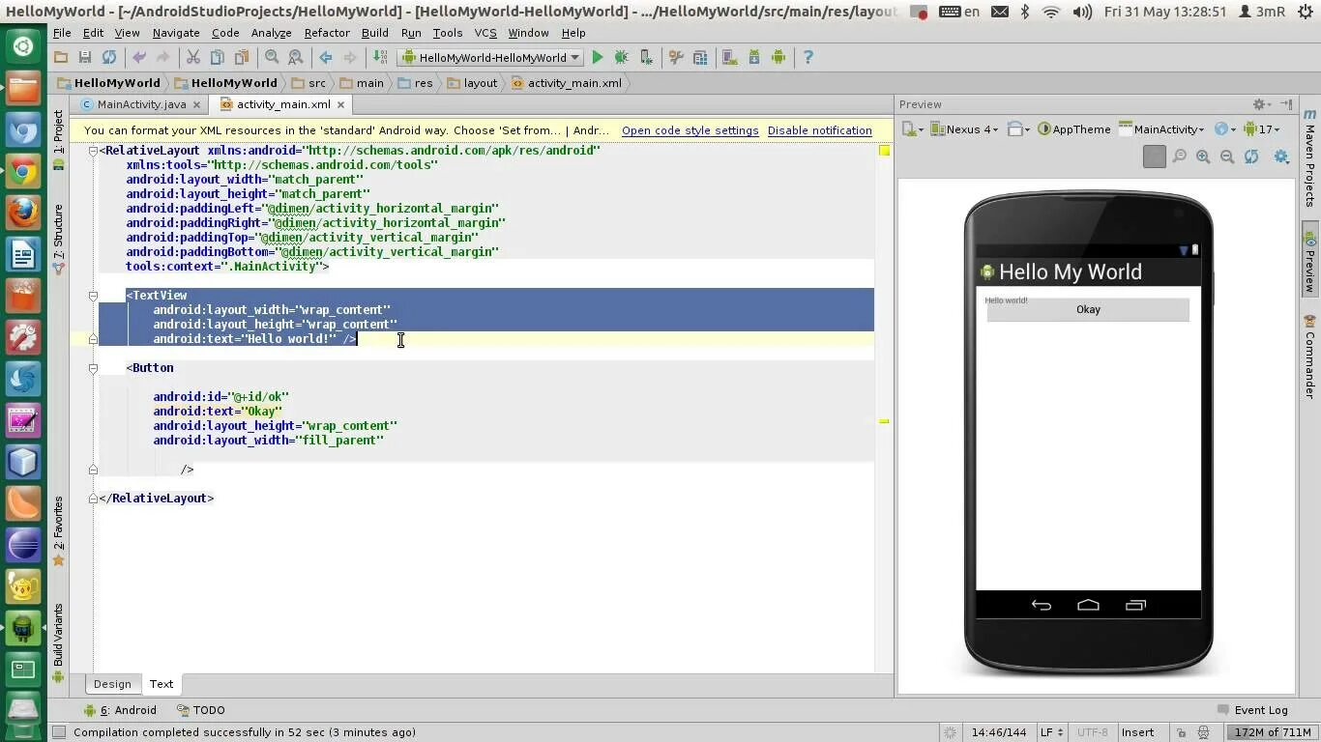1321x742 pixels.
Task: Open the MainActivity association dropdown
Action: (x=1161, y=128)
